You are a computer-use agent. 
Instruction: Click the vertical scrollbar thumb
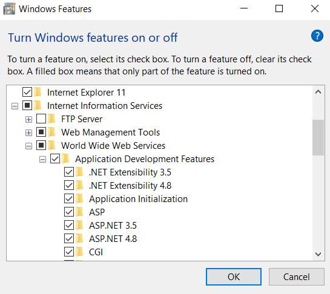pyautogui.click(x=318, y=137)
